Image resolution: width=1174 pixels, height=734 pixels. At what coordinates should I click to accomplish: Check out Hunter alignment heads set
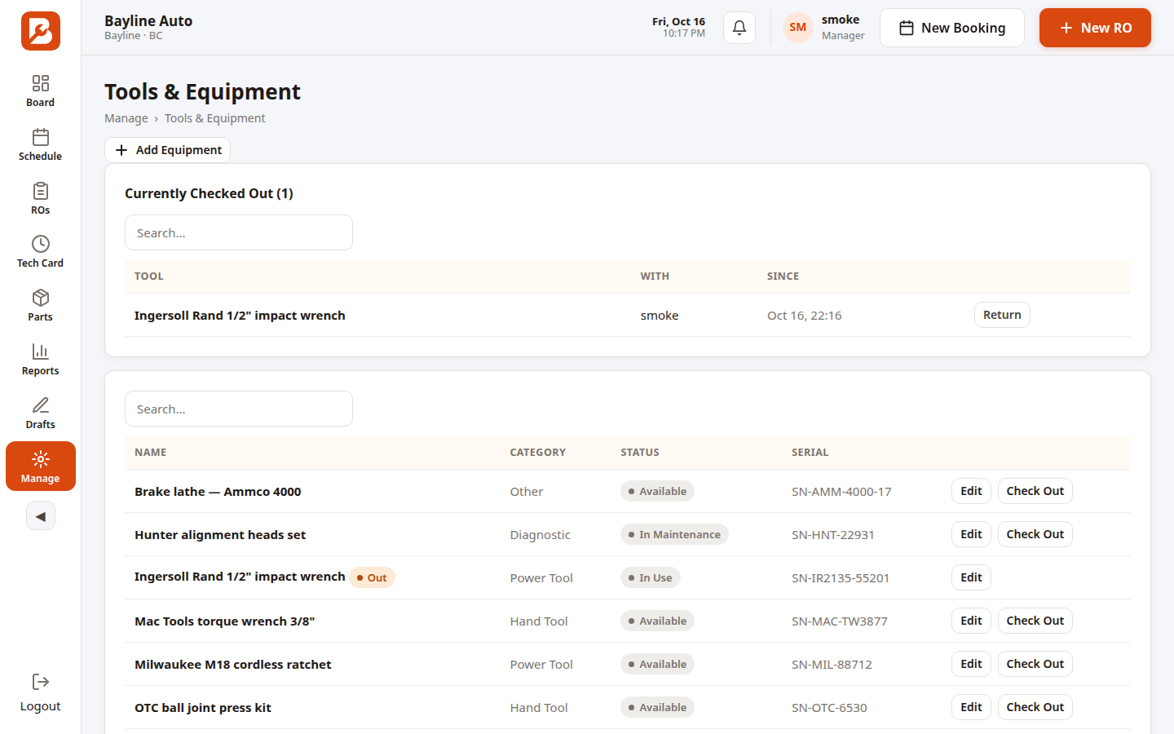pos(1035,534)
